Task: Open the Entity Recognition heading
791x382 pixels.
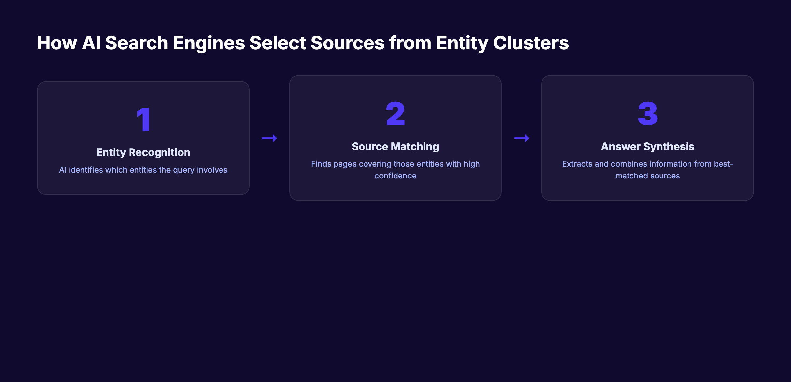Action: (143, 152)
